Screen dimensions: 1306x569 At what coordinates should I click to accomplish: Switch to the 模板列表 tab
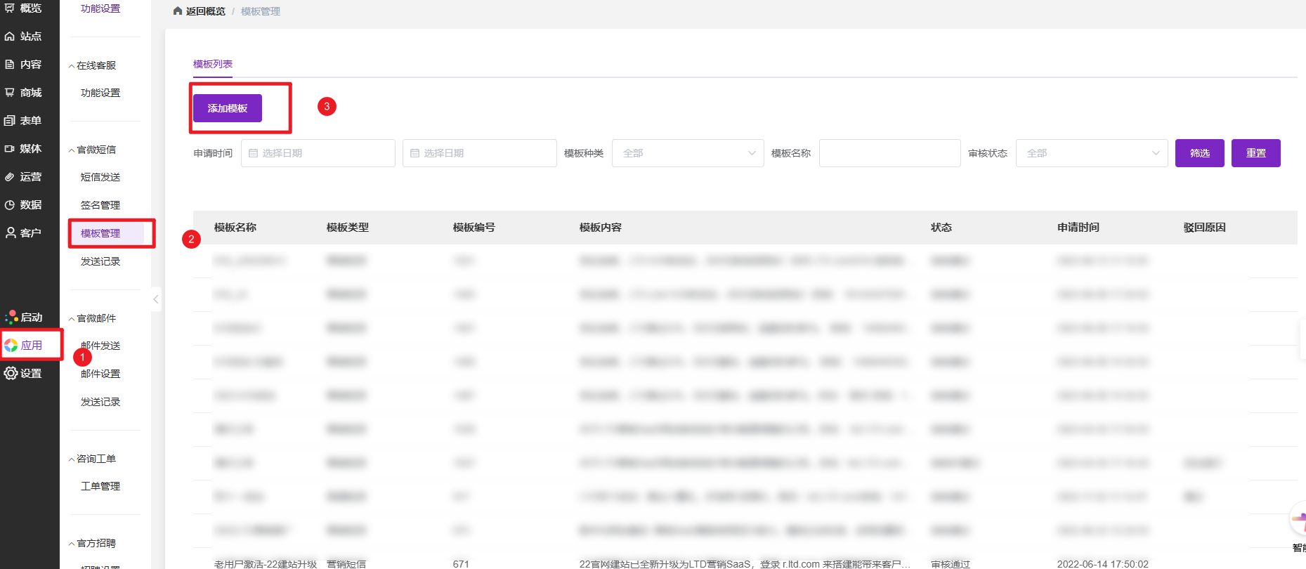coord(213,64)
